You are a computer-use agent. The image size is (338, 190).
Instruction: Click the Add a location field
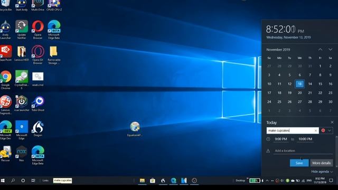(304, 151)
